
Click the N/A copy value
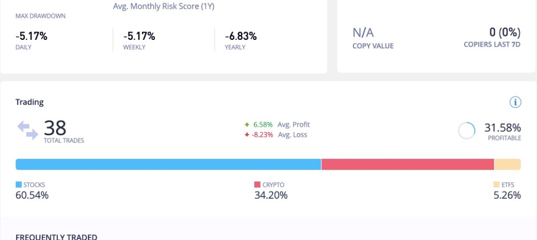click(x=363, y=33)
